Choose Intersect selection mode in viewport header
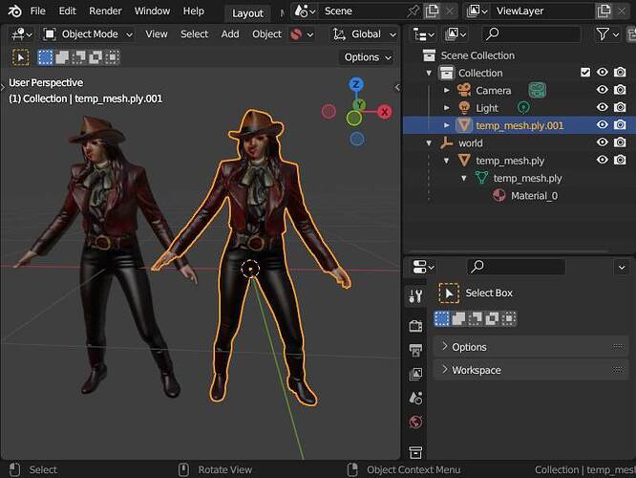 pyautogui.click(x=112, y=57)
